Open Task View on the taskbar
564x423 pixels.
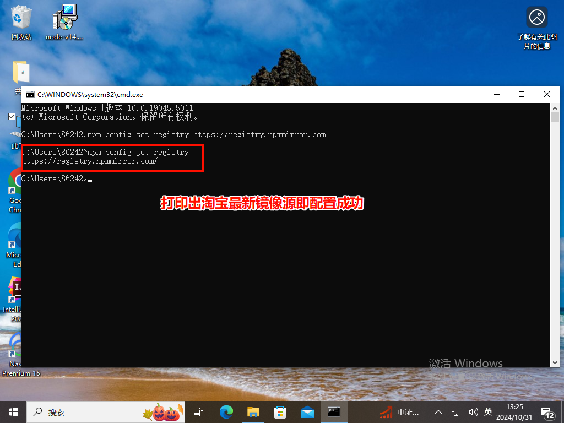[198, 411]
